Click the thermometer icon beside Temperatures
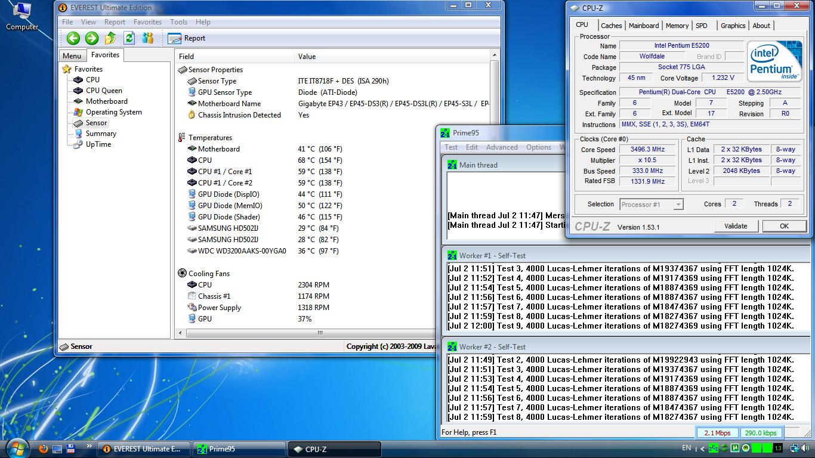The image size is (815, 458). pyautogui.click(x=181, y=138)
